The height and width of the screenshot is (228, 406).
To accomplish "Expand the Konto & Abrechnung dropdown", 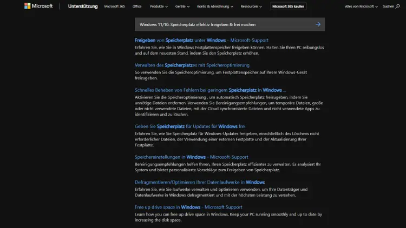I will 215,6.
